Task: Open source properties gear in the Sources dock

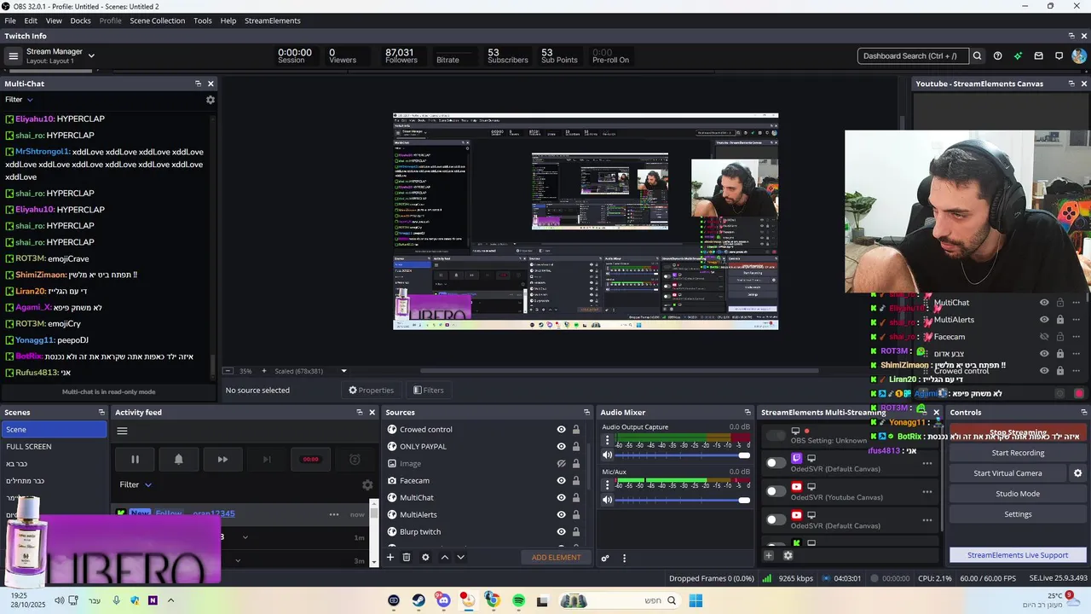Action: point(425,558)
